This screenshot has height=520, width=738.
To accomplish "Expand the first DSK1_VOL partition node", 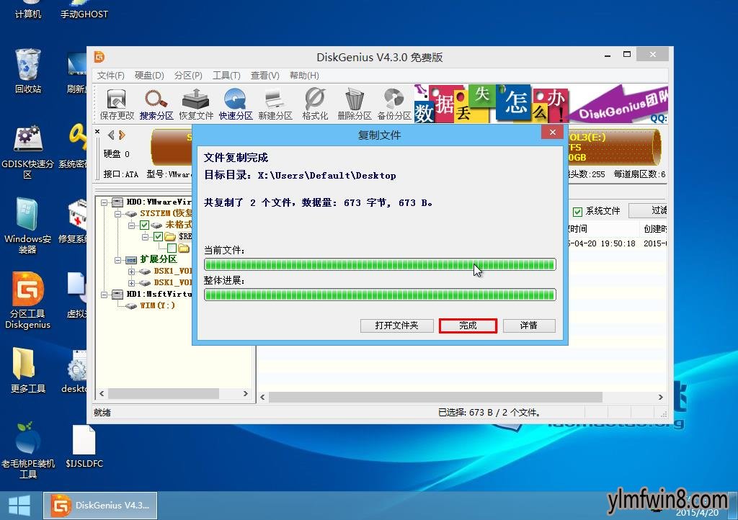I will 131,270.
